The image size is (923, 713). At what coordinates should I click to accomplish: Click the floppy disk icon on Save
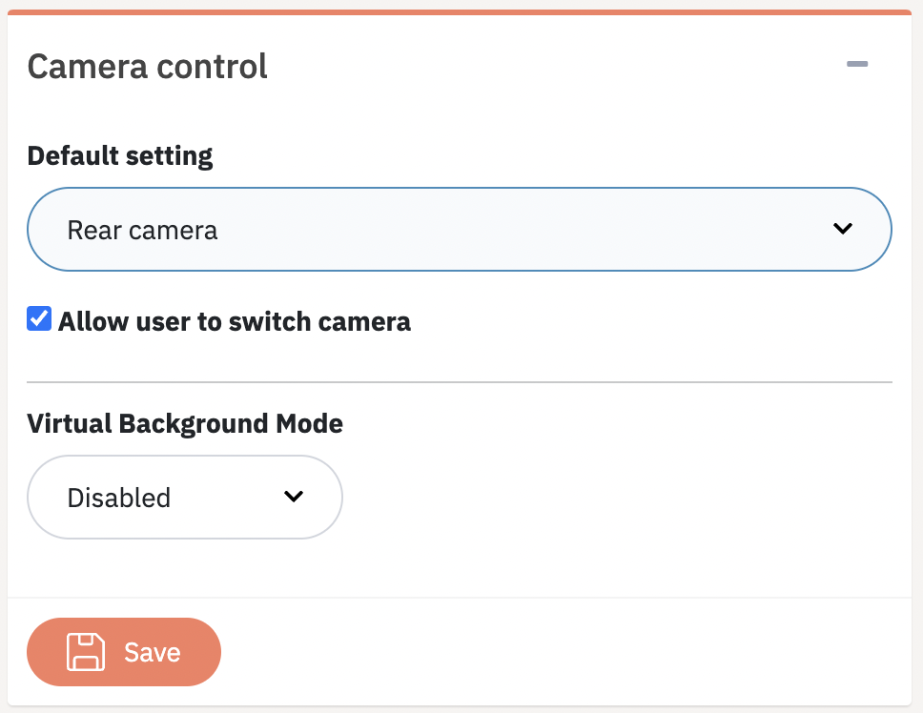[86, 652]
